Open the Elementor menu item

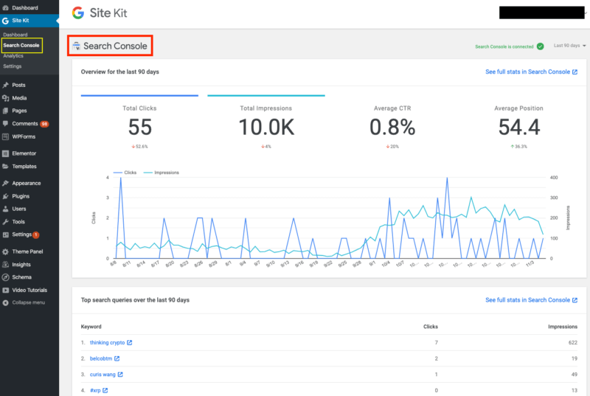(24, 153)
